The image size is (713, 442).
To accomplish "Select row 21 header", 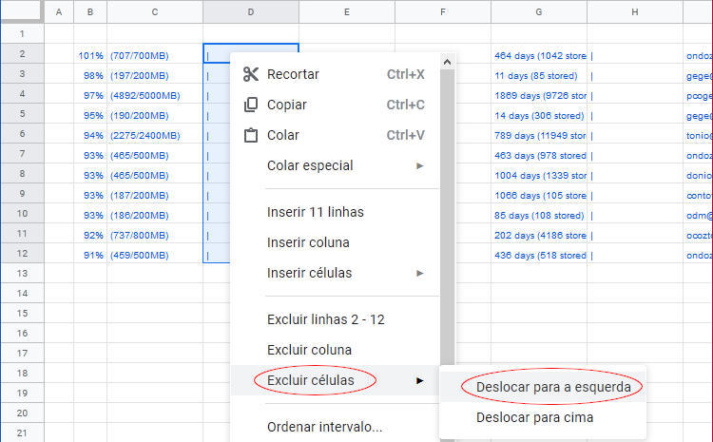I will coord(22,432).
